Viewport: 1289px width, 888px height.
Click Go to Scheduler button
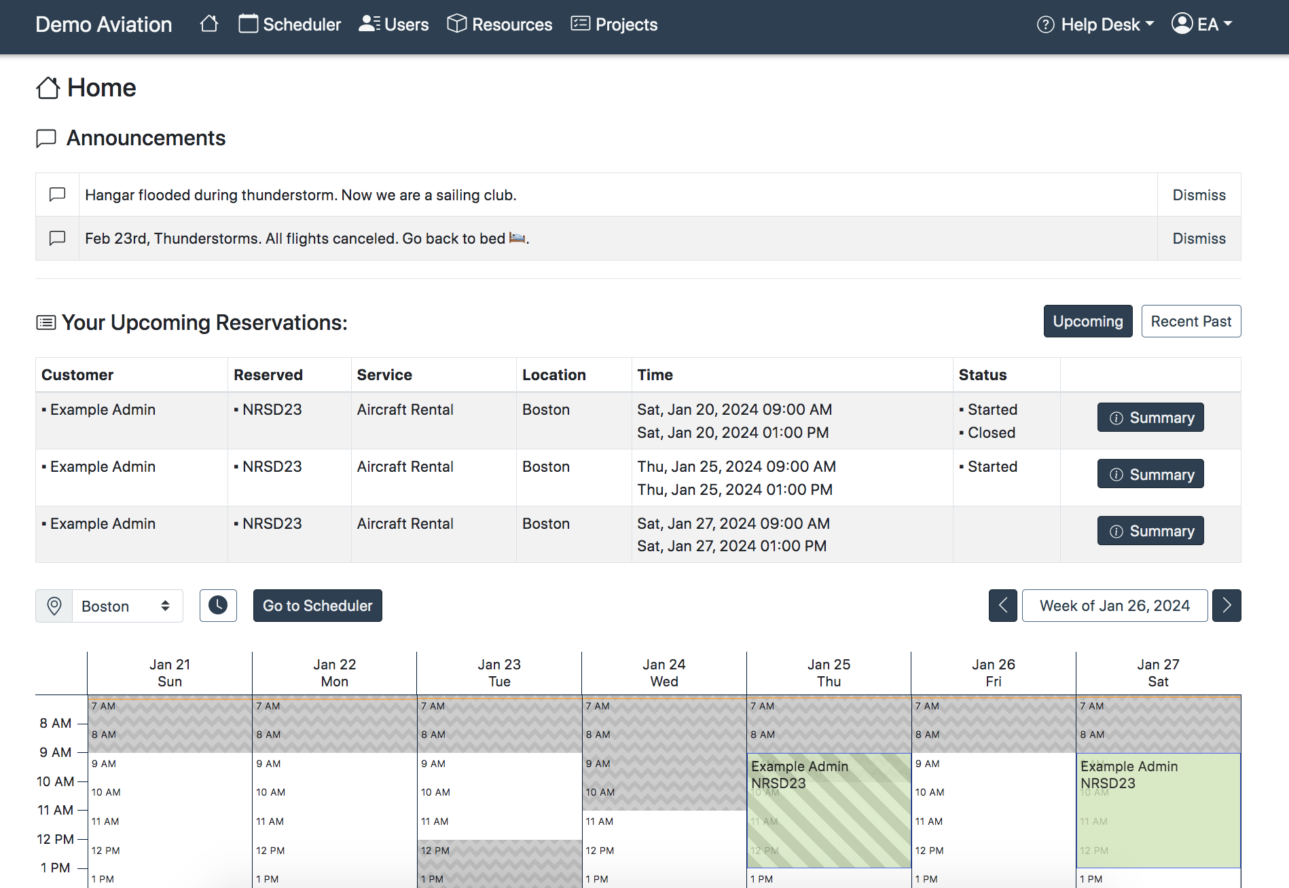click(317, 606)
